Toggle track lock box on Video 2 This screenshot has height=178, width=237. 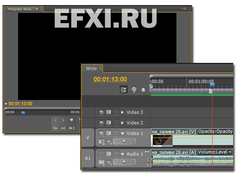(116, 123)
